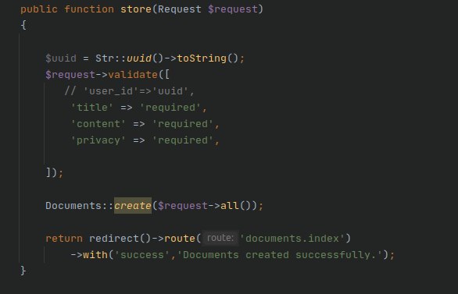The height and width of the screenshot is (294, 458).
Task: Click the closing brace of store function
Action: (23, 271)
